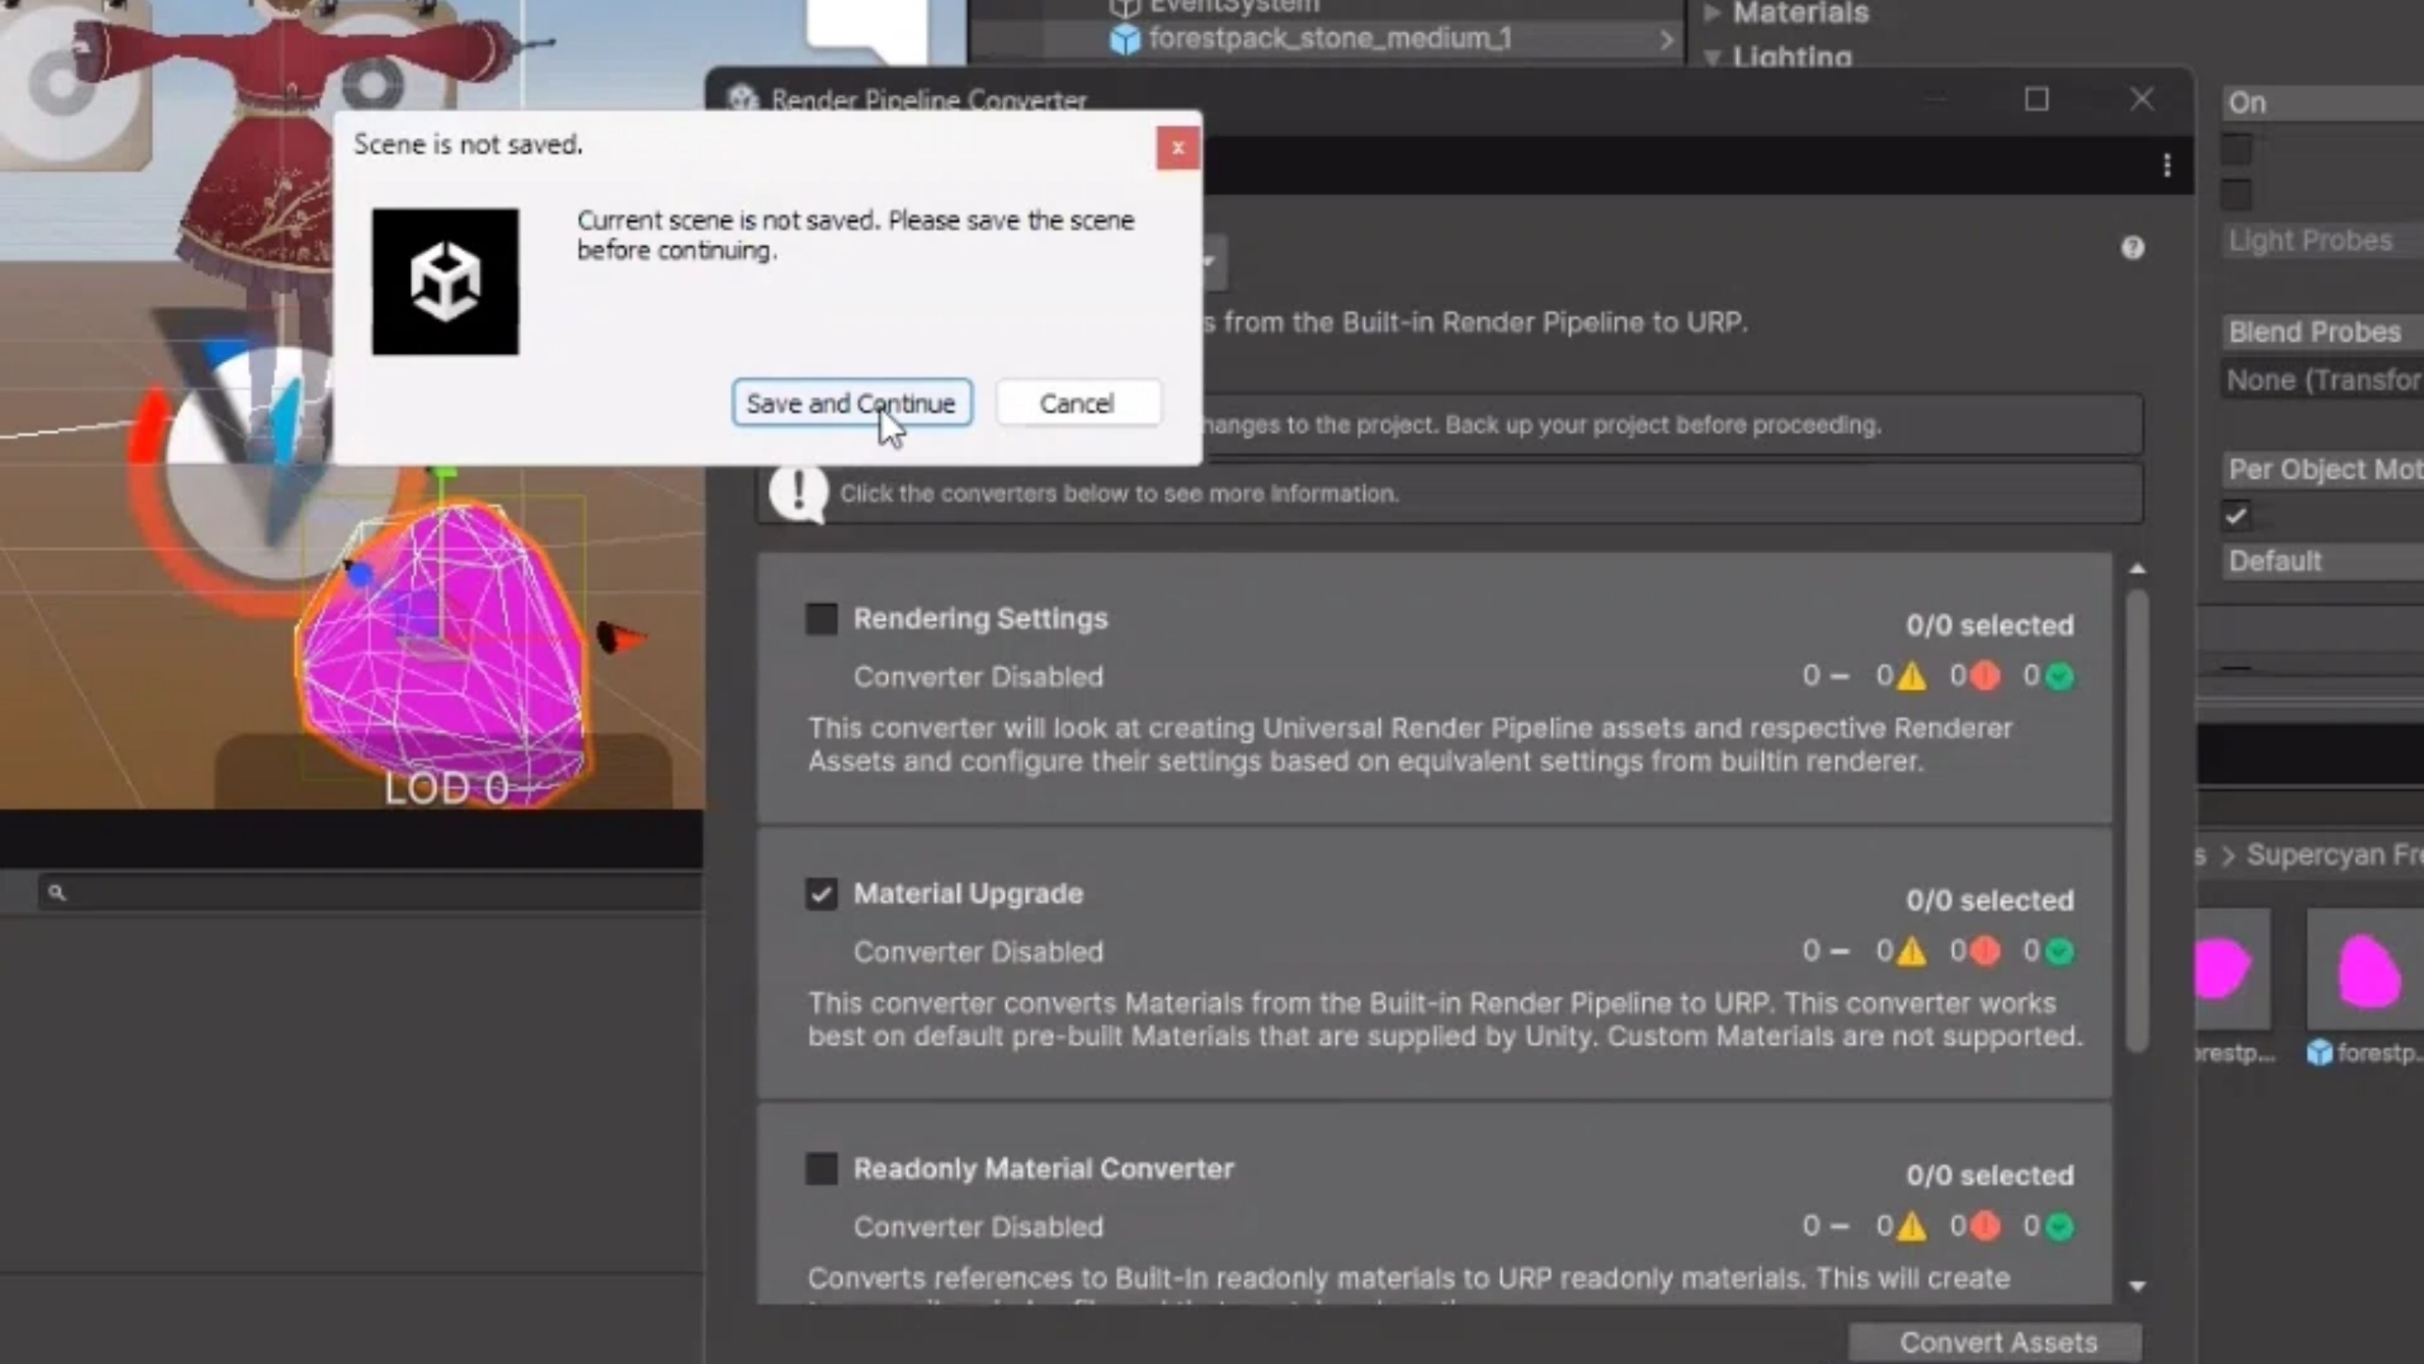This screenshot has width=2424, height=1364.
Task: Click the error count icon for Rendering Settings
Action: pos(1985,676)
